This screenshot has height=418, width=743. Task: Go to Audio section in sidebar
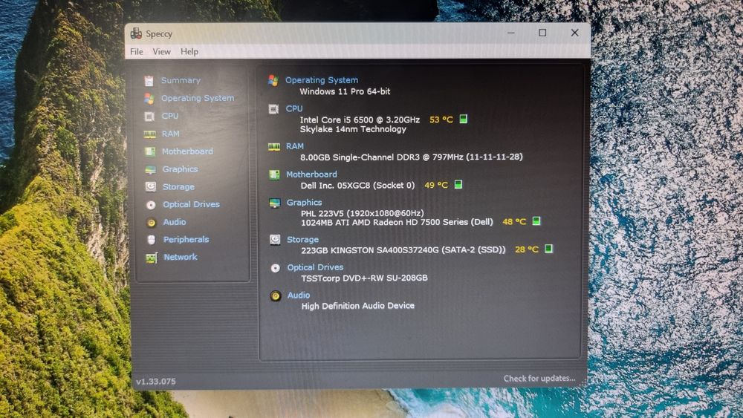click(175, 222)
